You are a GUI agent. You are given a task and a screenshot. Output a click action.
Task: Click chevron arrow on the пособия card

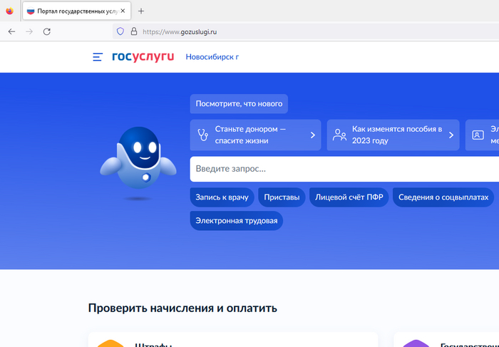[451, 135]
